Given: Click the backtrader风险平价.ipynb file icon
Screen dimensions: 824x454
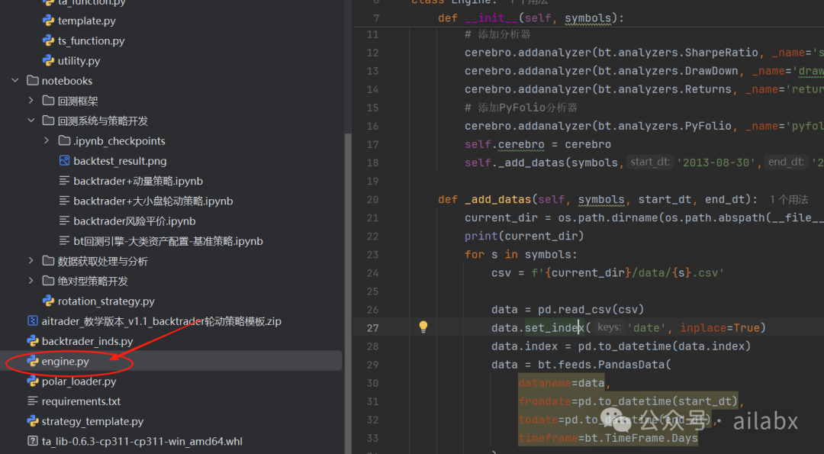Looking at the screenshot, I should [65, 221].
